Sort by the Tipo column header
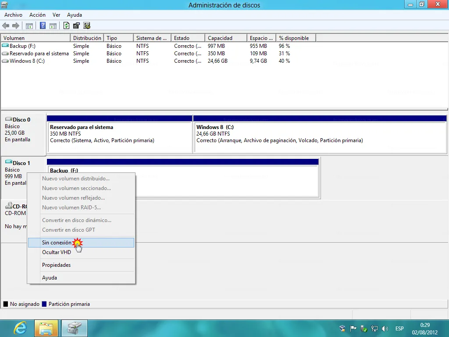 coord(118,38)
